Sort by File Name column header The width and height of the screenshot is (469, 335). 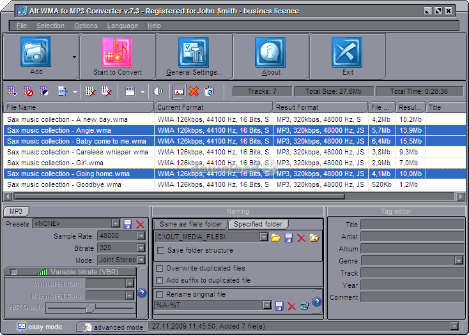click(79, 107)
